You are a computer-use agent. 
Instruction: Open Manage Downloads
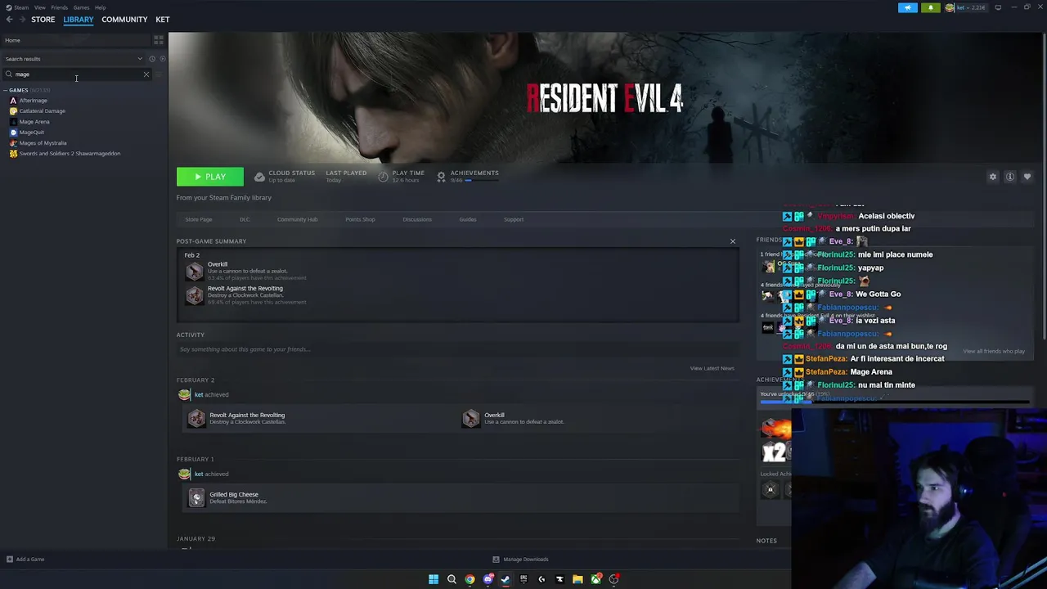tap(520, 560)
